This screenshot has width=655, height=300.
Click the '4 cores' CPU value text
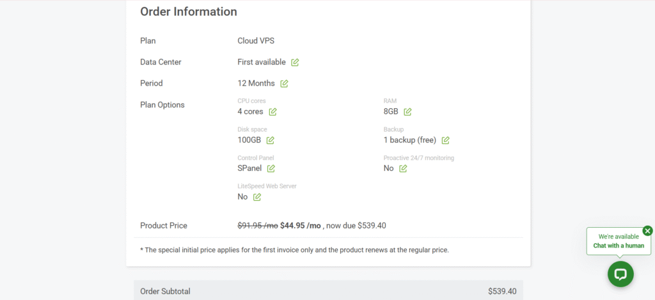coord(250,111)
